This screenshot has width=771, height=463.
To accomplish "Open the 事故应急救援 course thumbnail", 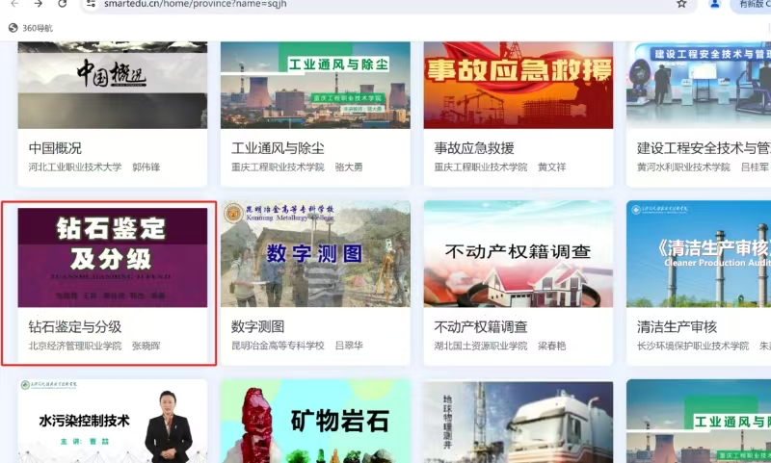I will [518, 85].
